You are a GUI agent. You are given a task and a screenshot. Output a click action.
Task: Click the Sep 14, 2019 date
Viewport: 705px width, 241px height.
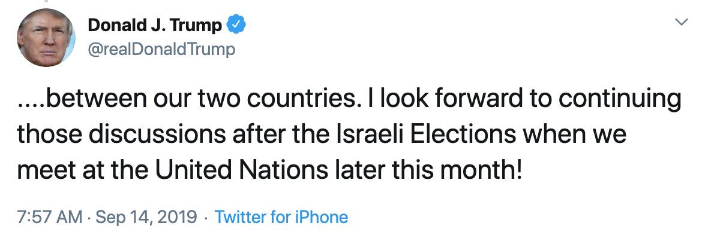tap(145, 216)
